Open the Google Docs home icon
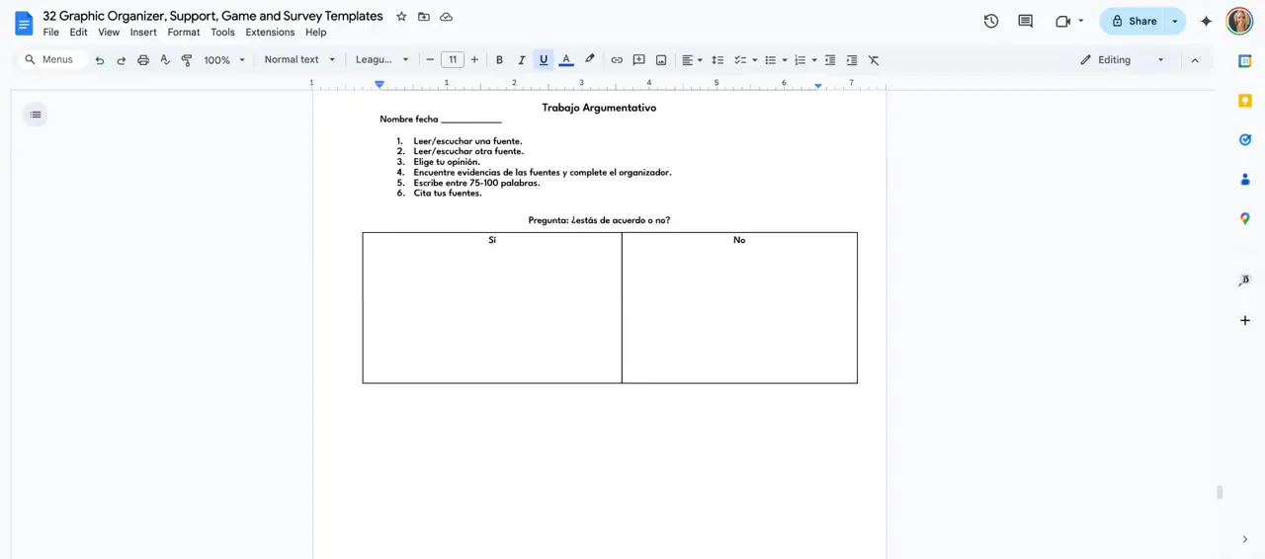Screen dimensions: 1265x559 (x=24, y=23)
